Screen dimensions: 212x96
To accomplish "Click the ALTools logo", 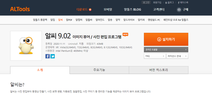I will (x=20, y=9).
